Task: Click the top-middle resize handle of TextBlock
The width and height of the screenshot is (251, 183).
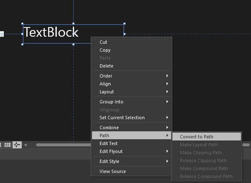Action: (74, 24)
